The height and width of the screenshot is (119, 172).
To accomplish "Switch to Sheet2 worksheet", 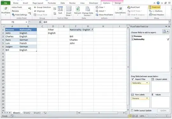I will click(27, 113).
